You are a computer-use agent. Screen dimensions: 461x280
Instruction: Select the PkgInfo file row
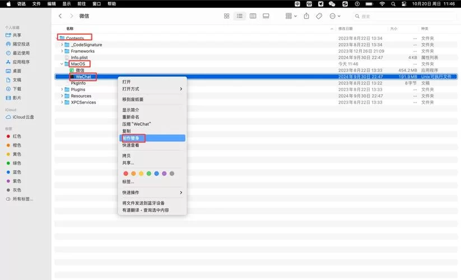256,83
